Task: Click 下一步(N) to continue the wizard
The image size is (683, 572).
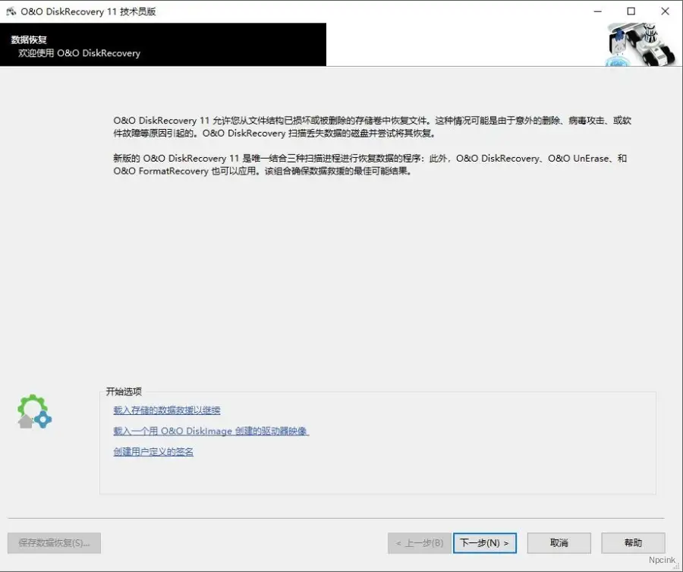Action: pos(484,542)
